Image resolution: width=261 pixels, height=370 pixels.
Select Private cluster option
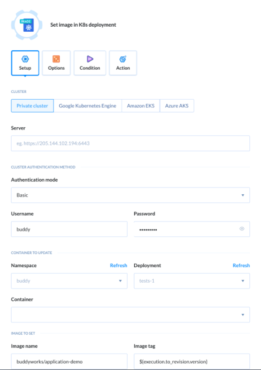point(32,106)
